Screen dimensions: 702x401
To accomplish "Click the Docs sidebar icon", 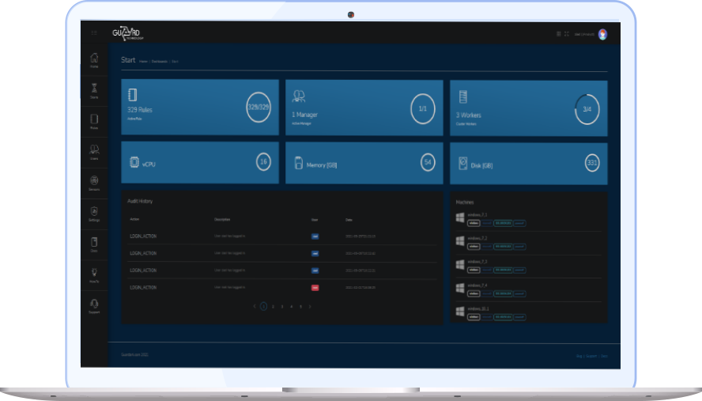I will pos(94,244).
